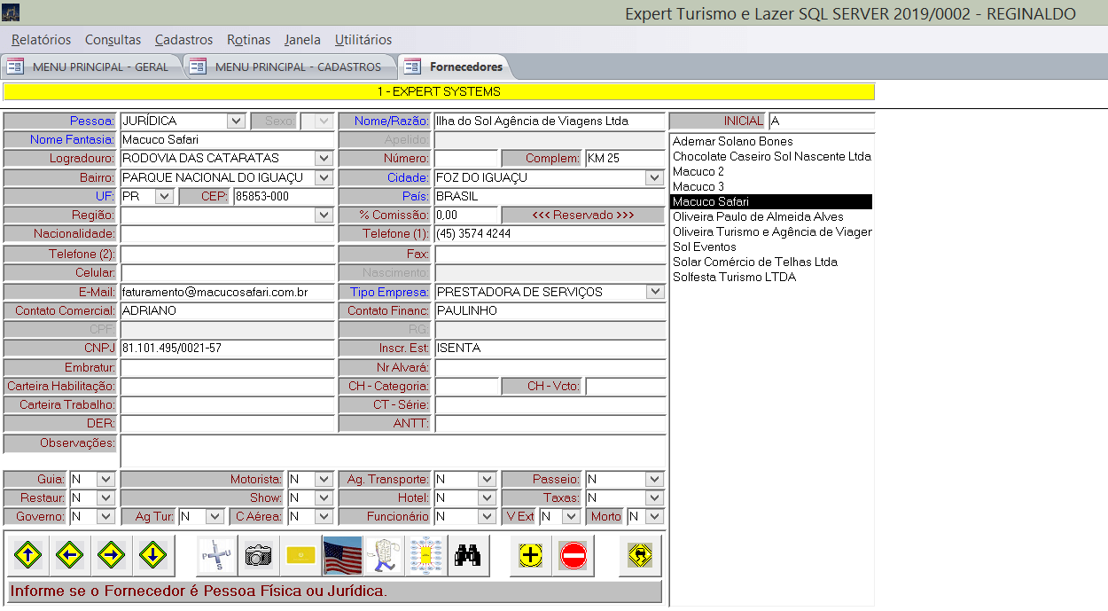This screenshot has width=1108, height=611.
Task: Click the left arrow navigation sign icon
Action: 70,556
